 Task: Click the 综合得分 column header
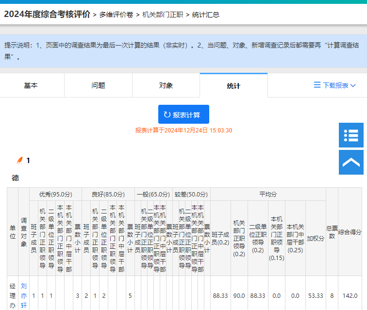[350, 232]
